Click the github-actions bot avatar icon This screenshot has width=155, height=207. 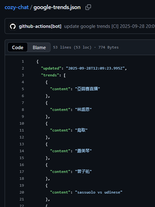tap(13, 26)
